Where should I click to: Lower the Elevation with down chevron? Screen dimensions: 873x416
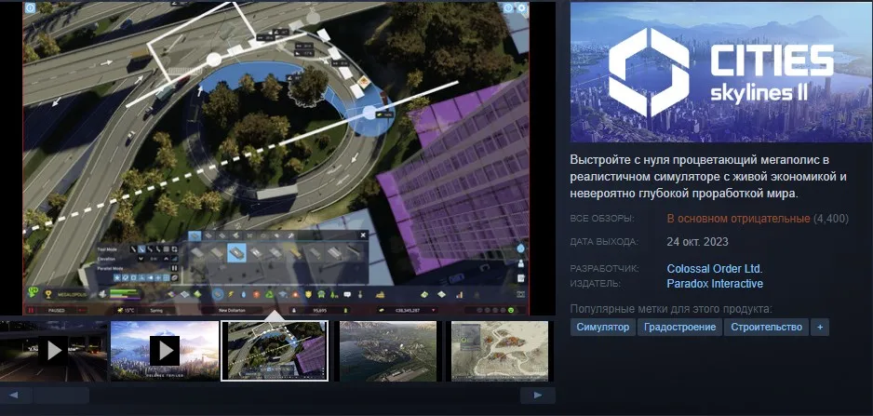point(141,259)
